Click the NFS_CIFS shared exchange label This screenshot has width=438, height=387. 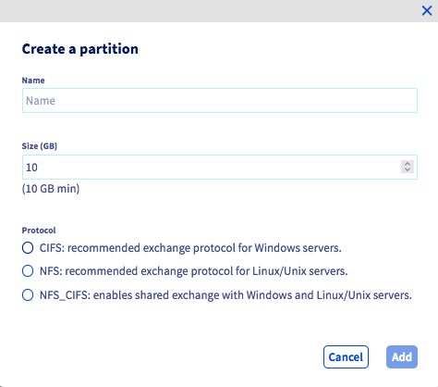[225, 295]
